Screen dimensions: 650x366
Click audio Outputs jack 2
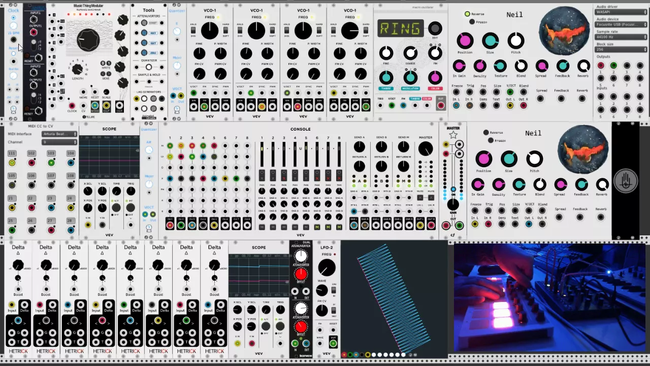[x=613, y=66]
